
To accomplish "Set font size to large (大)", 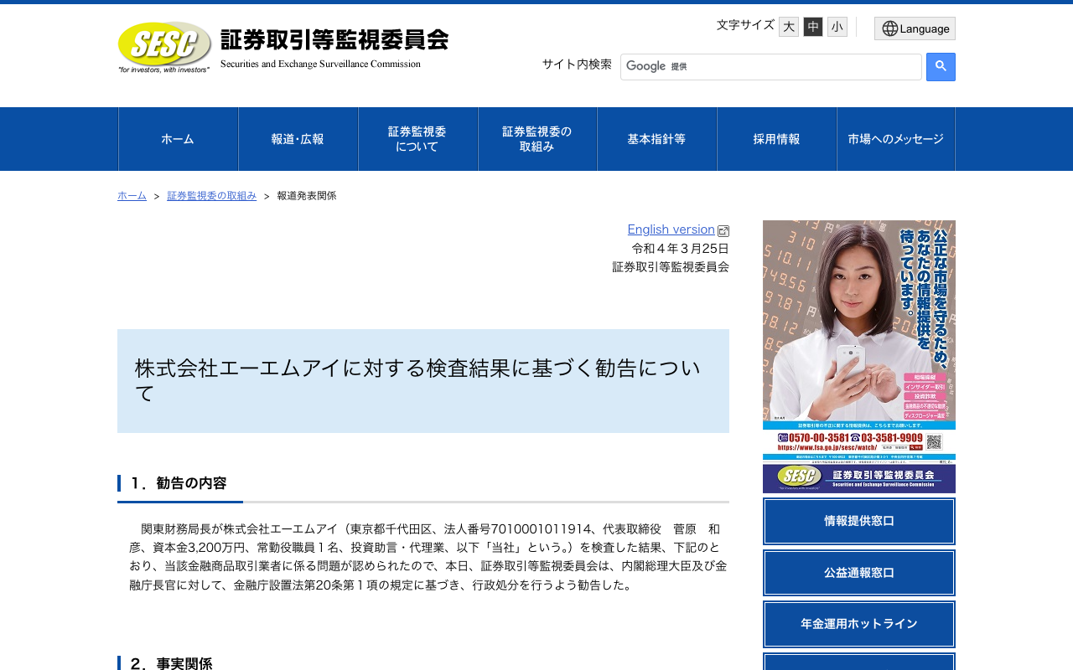I will coord(789,27).
